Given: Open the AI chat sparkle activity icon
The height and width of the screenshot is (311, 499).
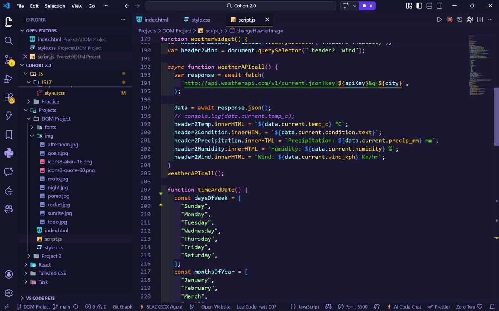Looking at the screenshot, I should pos(9,172).
